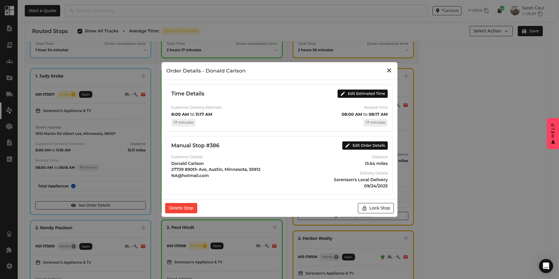The height and width of the screenshot is (279, 559).
Task: Open the Geneva location selector
Action: [447, 11]
